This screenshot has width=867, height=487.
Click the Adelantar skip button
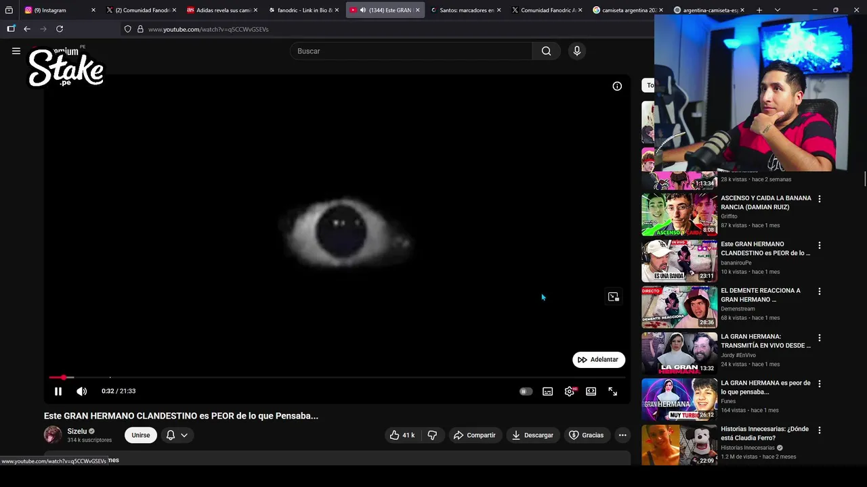(x=599, y=359)
